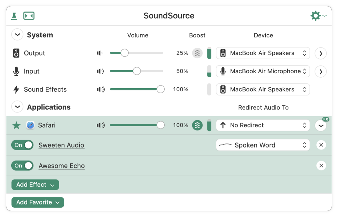Open Sound Effects device dropdown
338x217 pixels.
click(263, 89)
